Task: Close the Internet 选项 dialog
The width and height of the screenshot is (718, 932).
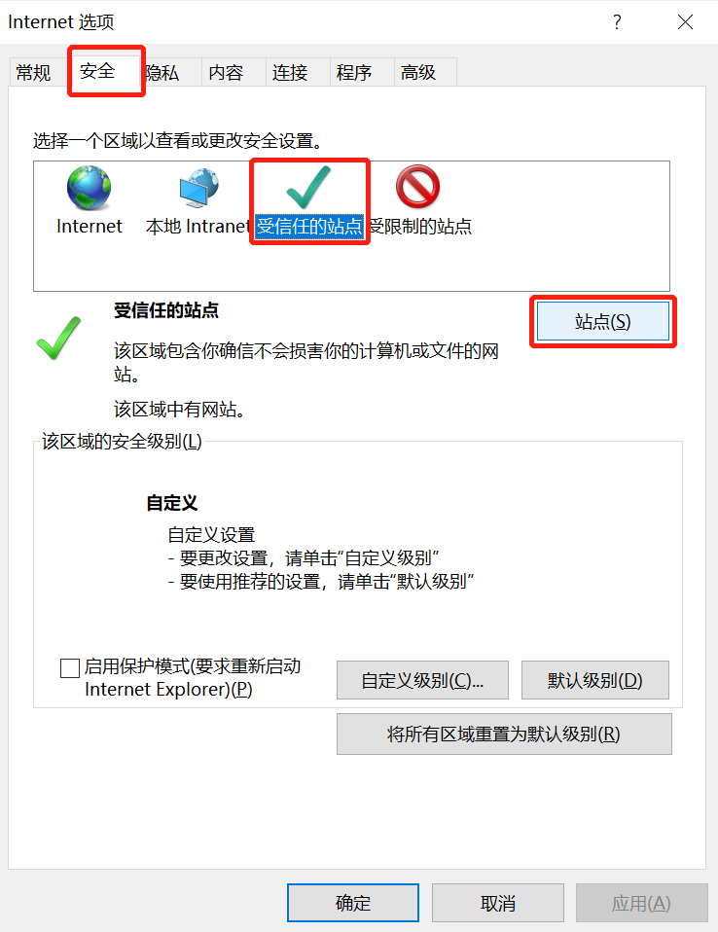Action: pyautogui.click(x=685, y=22)
